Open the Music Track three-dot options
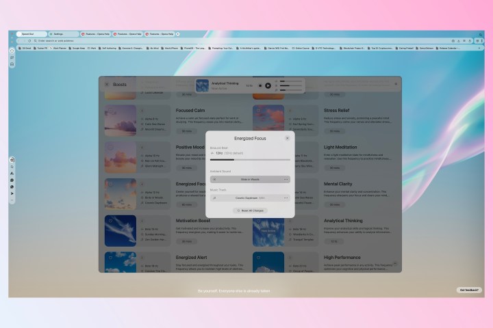The image size is (493, 328). 286,197
